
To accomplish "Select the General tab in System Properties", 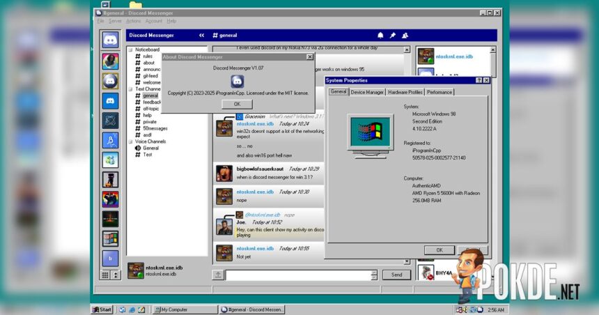I will point(339,92).
